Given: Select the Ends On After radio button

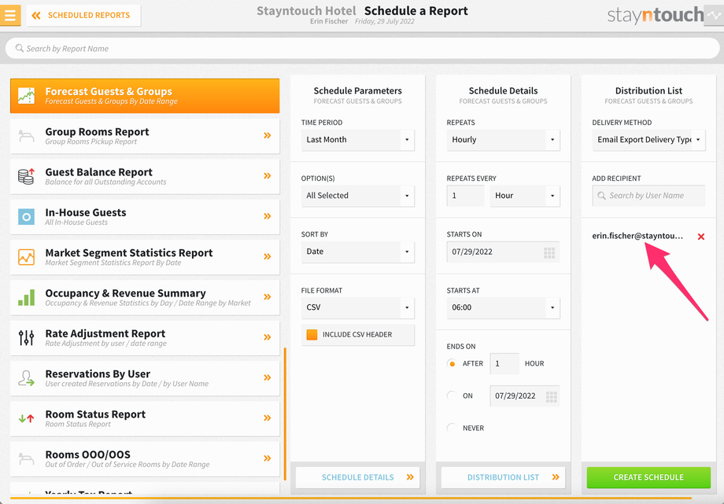Looking at the screenshot, I should (452, 364).
